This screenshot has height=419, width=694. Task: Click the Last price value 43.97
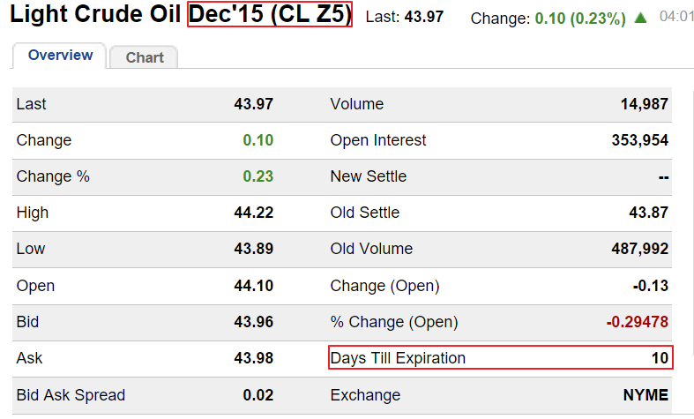coord(254,104)
